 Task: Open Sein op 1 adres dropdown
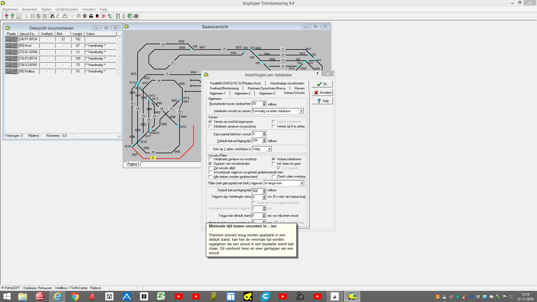(x=269, y=149)
